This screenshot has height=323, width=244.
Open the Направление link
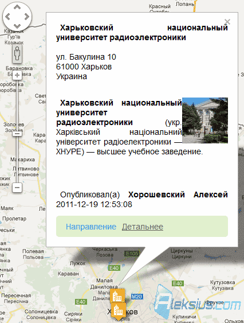(x=91, y=227)
